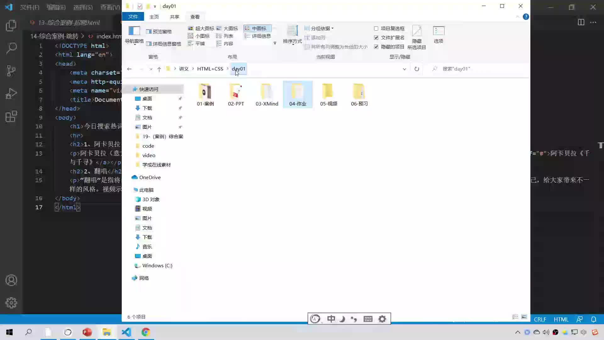Toggle the item check boxes option
This screenshot has width=604, height=340.
click(x=389, y=28)
